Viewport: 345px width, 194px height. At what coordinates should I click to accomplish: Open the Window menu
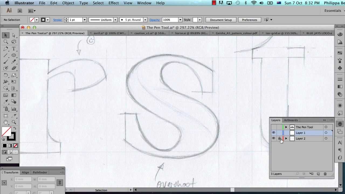144,3
